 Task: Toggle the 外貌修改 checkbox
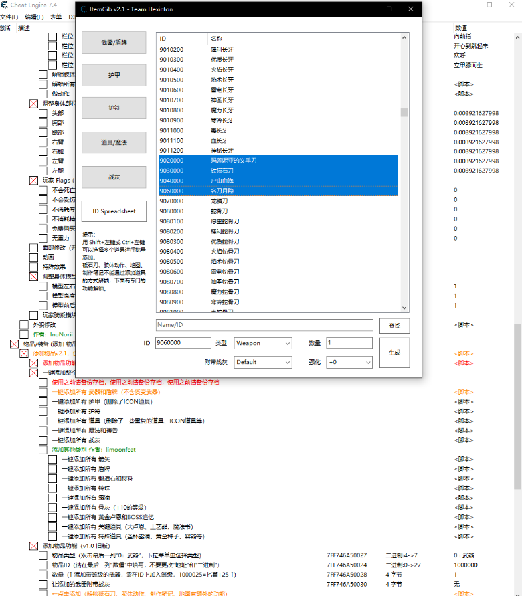point(24,325)
